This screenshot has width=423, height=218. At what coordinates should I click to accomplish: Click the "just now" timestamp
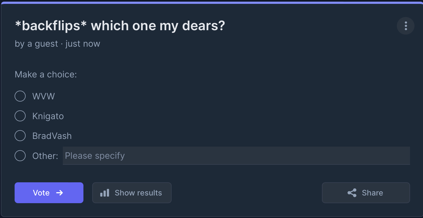click(83, 44)
